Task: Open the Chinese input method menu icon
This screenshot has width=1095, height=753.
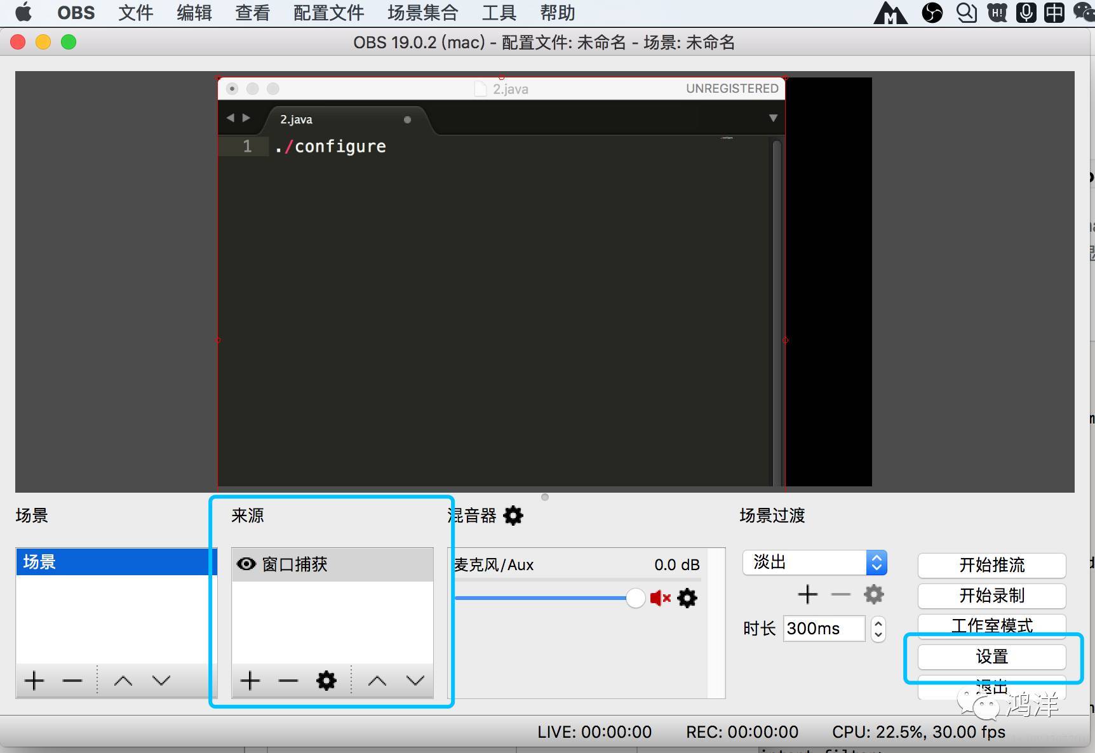Action: [x=1054, y=13]
